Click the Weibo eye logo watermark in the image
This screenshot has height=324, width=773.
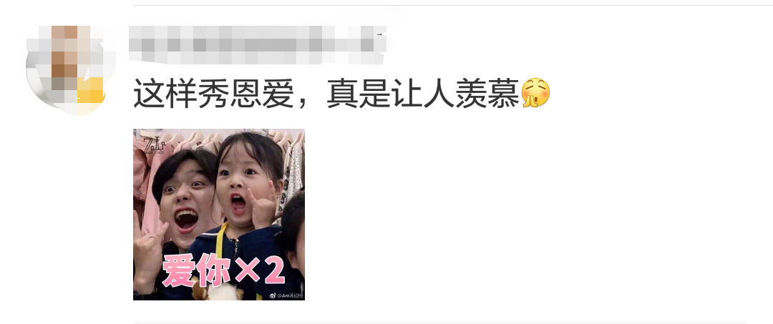[x=272, y=295]
